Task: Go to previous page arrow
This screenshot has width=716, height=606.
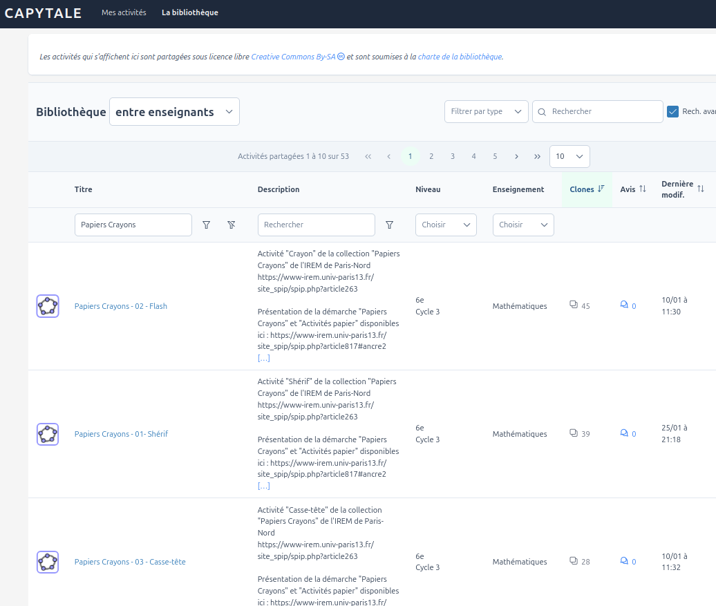Action: coord(388,156)
